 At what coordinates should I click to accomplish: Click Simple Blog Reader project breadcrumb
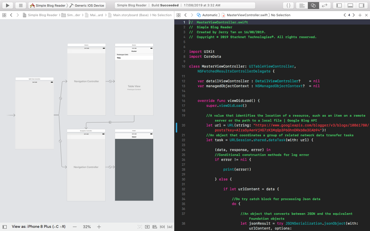coord(40,15)
